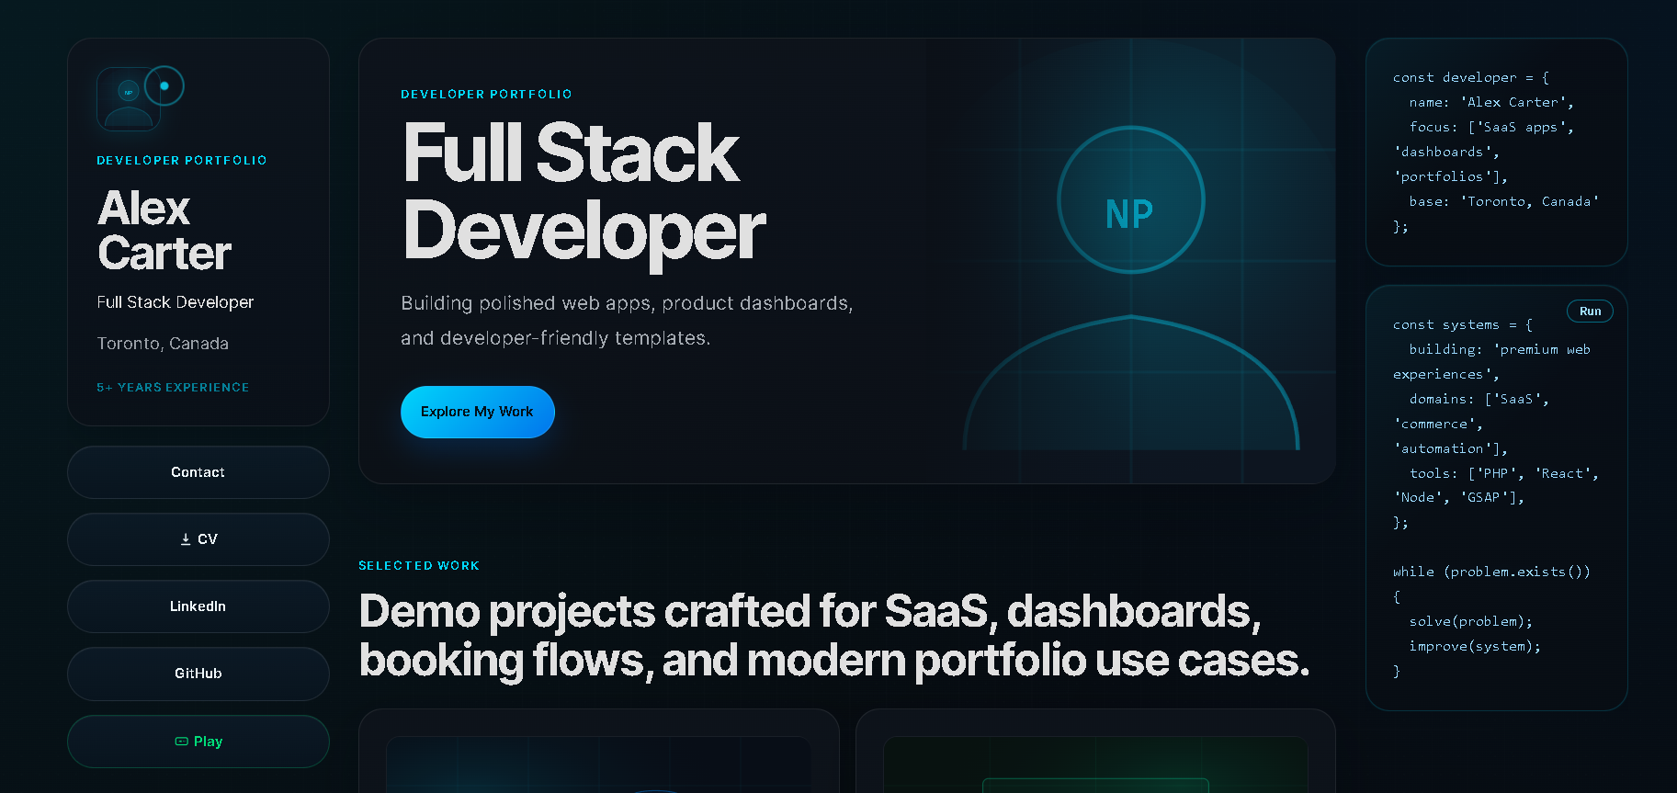Click the name: 'Alex Carter' code line
The width and height of the screenshot is (1677, 793).
pos(1491,103)
